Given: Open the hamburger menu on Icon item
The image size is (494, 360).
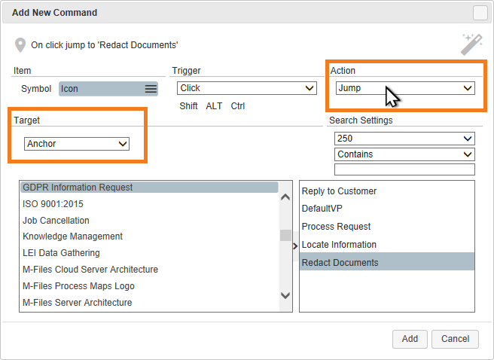Looking at the screenshot, I should (151, 89).
